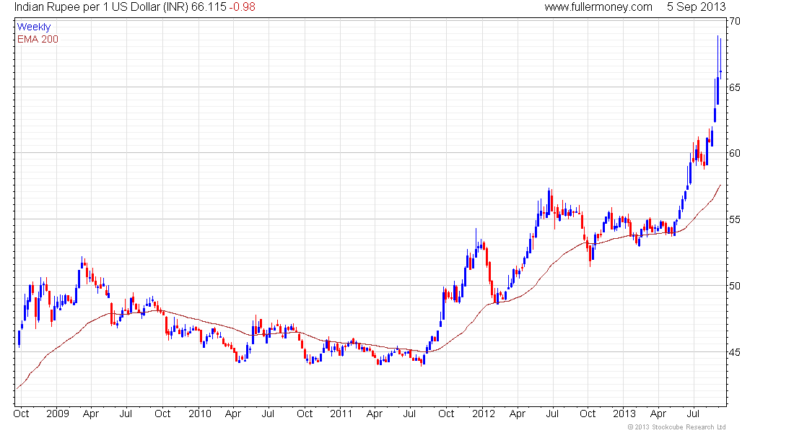Select the red 'EMA 200' legend label
This screenshot has width=794, height=433.
point(38,39)
